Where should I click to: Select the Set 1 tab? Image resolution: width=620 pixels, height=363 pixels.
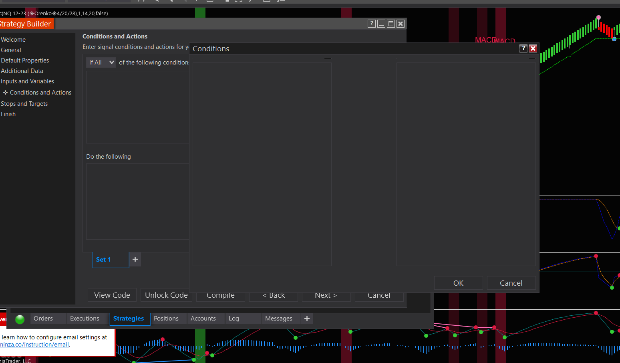point(111,260)
